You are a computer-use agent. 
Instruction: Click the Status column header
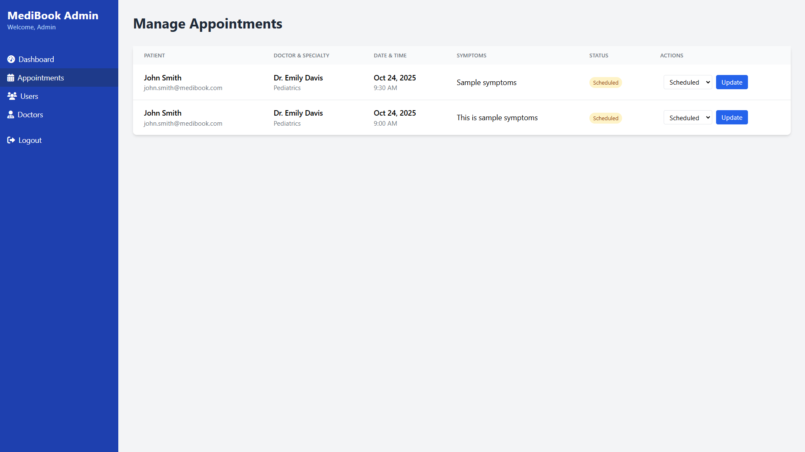(x=599, y=56)
